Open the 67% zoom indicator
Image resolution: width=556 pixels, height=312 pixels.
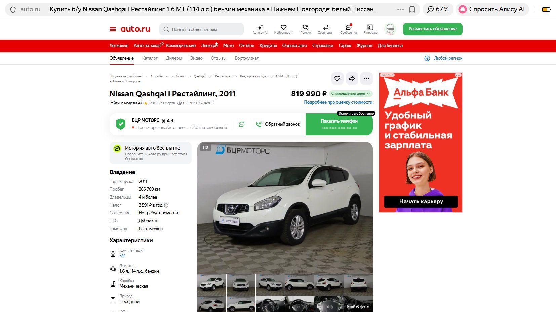click(438, 9)
